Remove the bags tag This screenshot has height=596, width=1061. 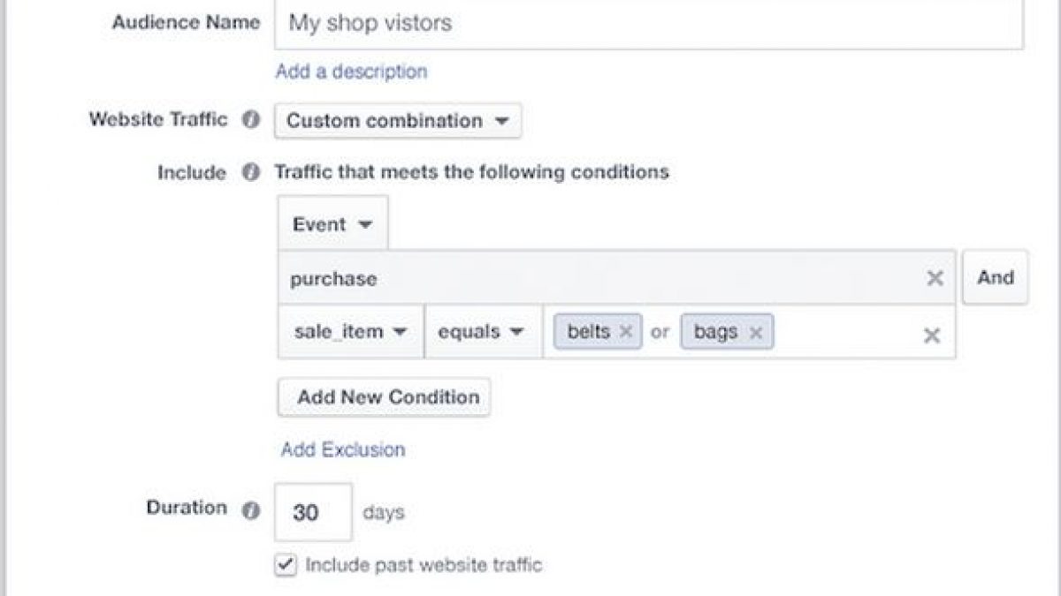tap(755, 333)
